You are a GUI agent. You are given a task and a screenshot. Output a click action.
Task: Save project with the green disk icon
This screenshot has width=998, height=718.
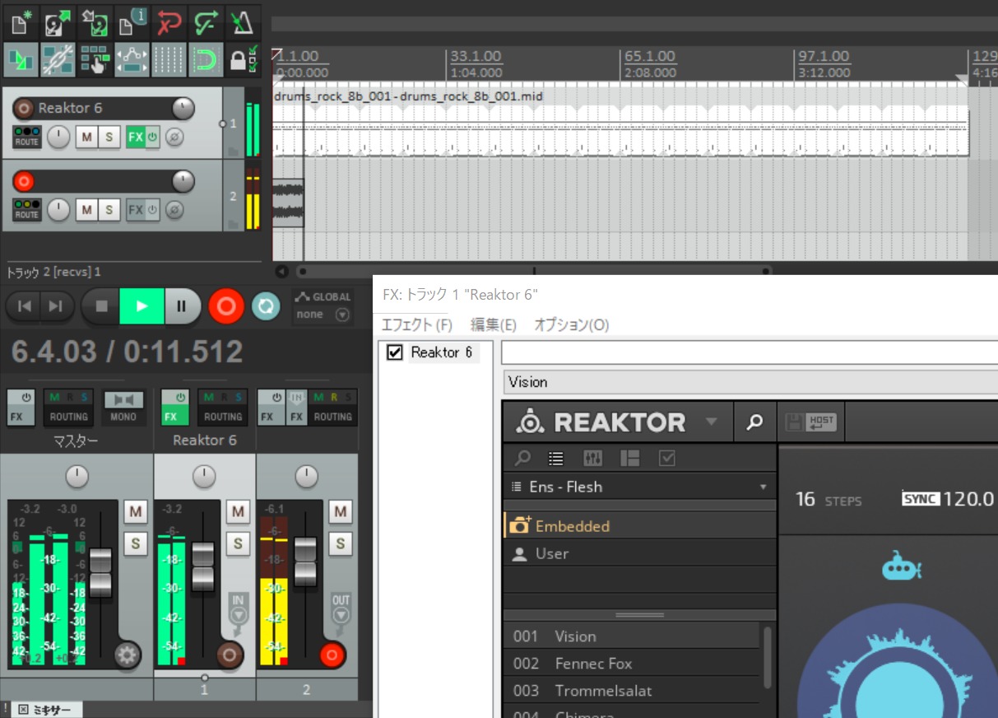pyautogui.click(x=95, y=22)
